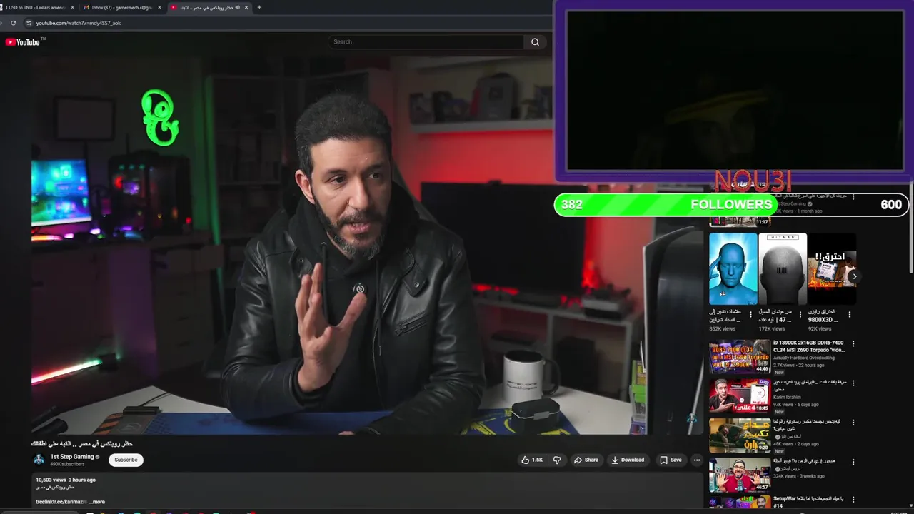Close the '1 USD to TND' tab
914x514 pixels.
72,7
